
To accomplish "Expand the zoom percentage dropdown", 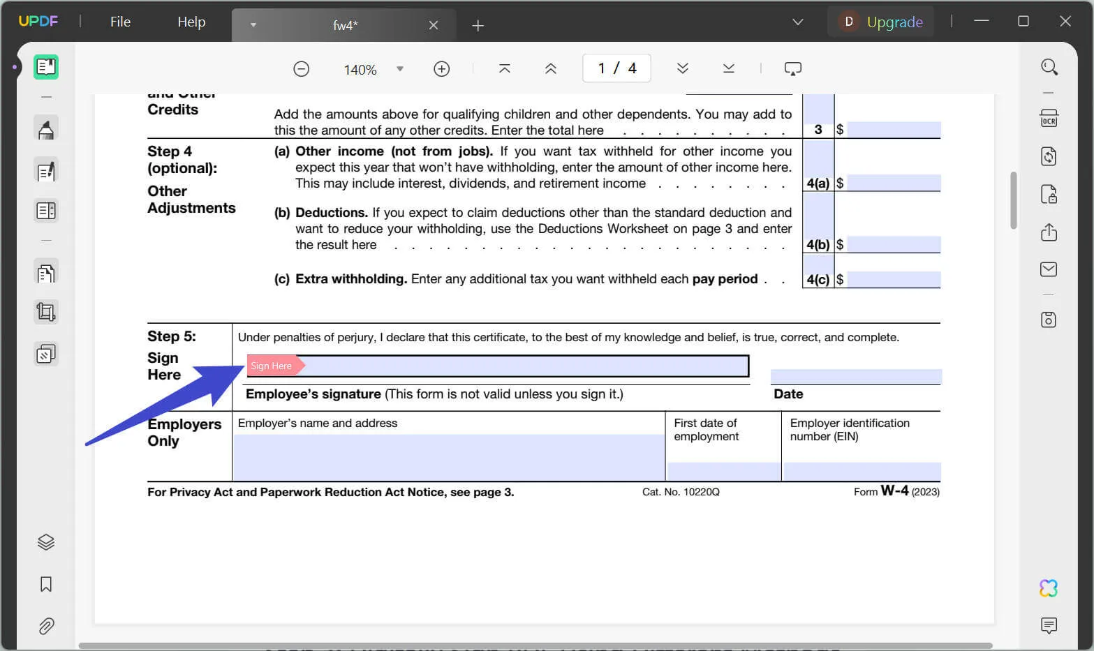I will [399, 68].
